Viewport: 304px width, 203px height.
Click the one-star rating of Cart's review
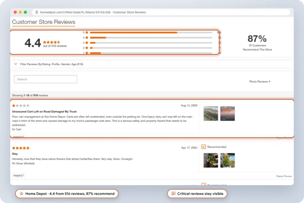click(x=21, y=106)
